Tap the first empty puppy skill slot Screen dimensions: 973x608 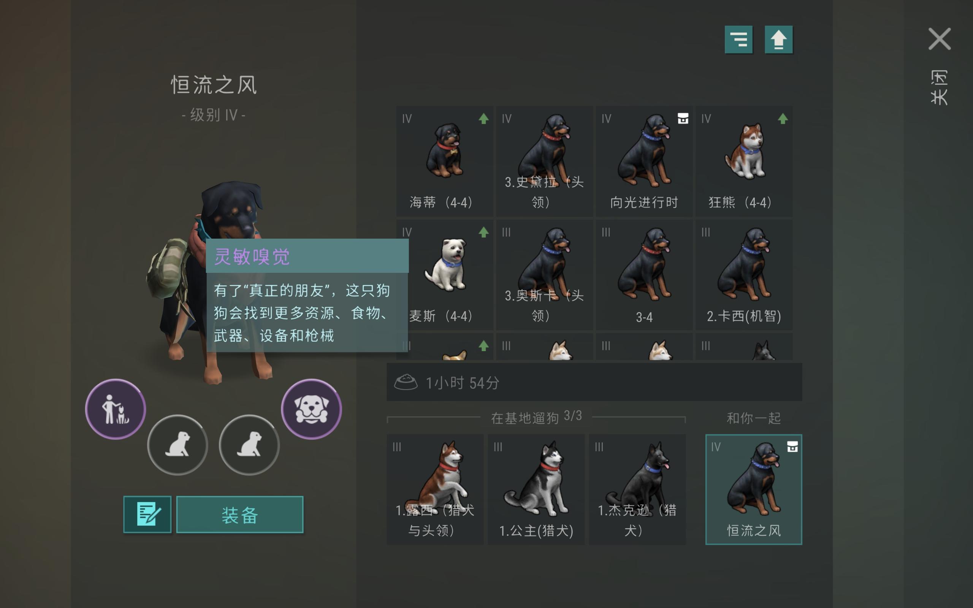(177, 445)
